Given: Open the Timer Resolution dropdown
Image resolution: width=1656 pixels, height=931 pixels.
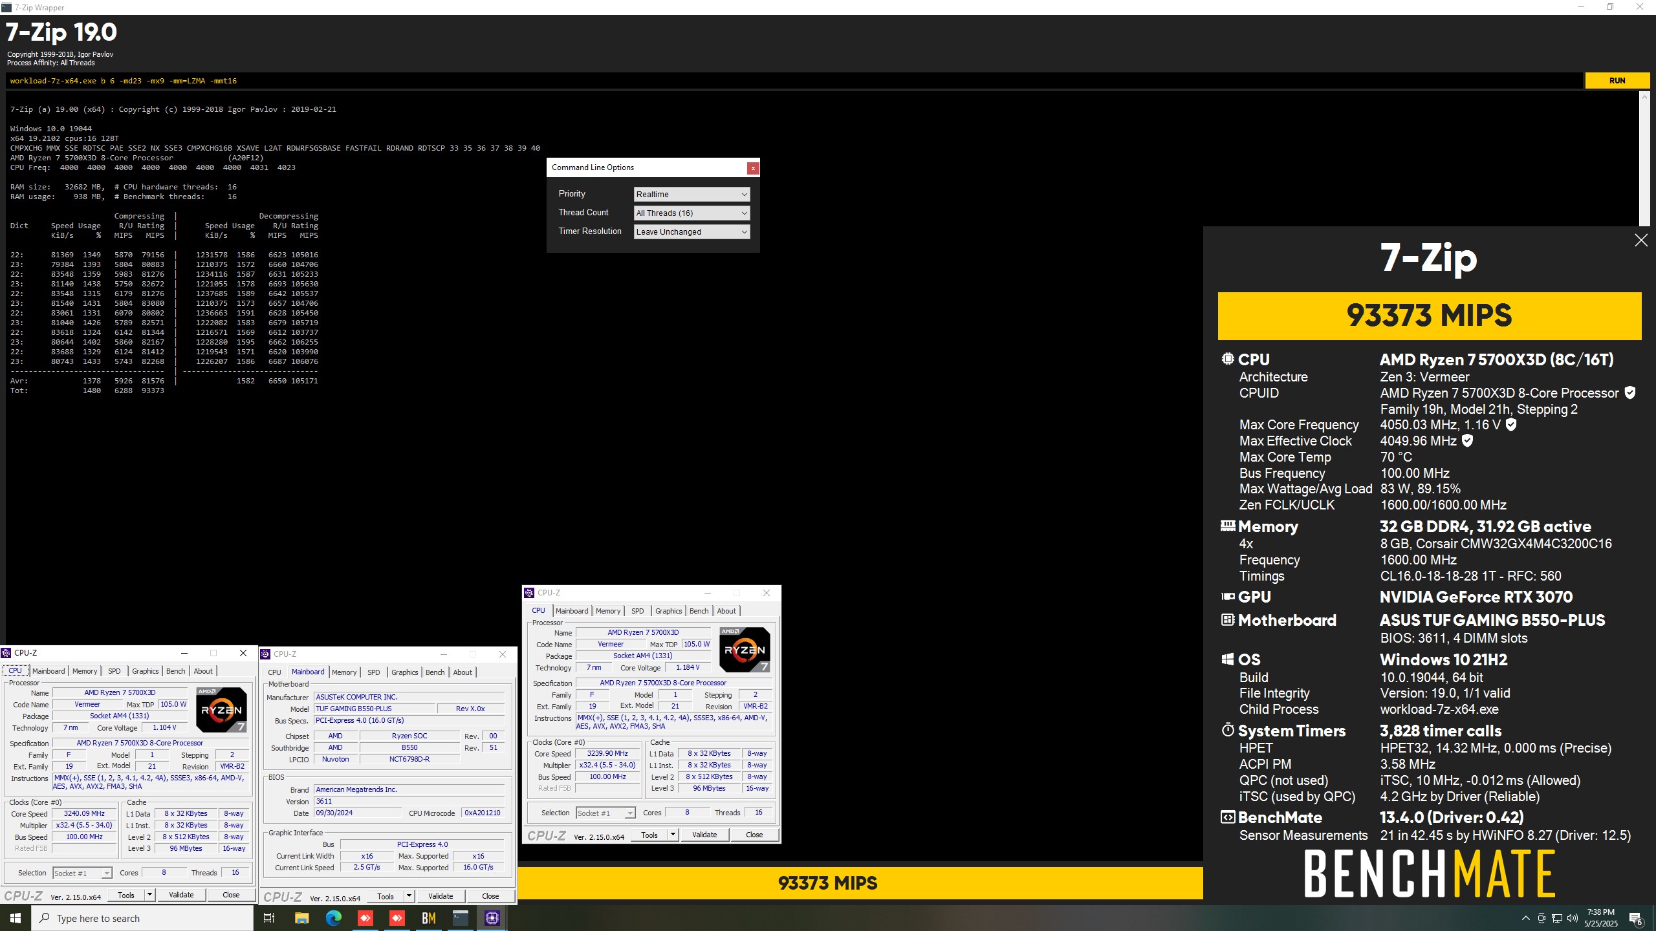Looking at the screenshot, I should 692,231.
